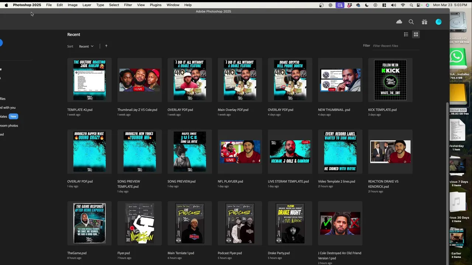Open the Edit menu

coord(60,5)
